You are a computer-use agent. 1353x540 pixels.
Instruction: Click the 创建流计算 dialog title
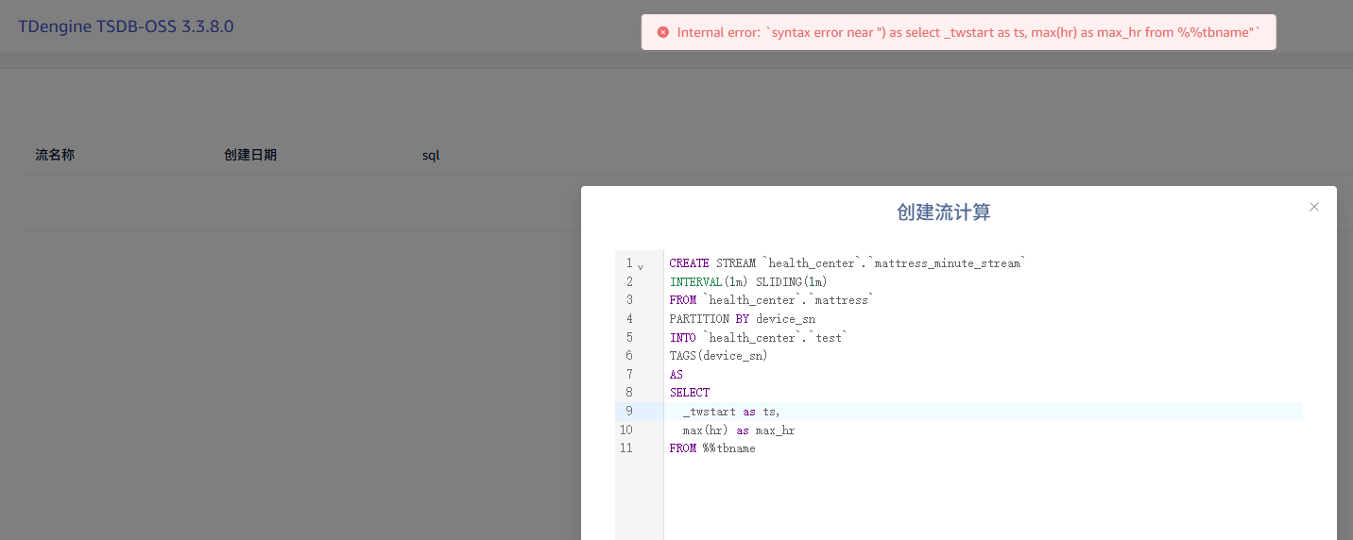[943, 212]
